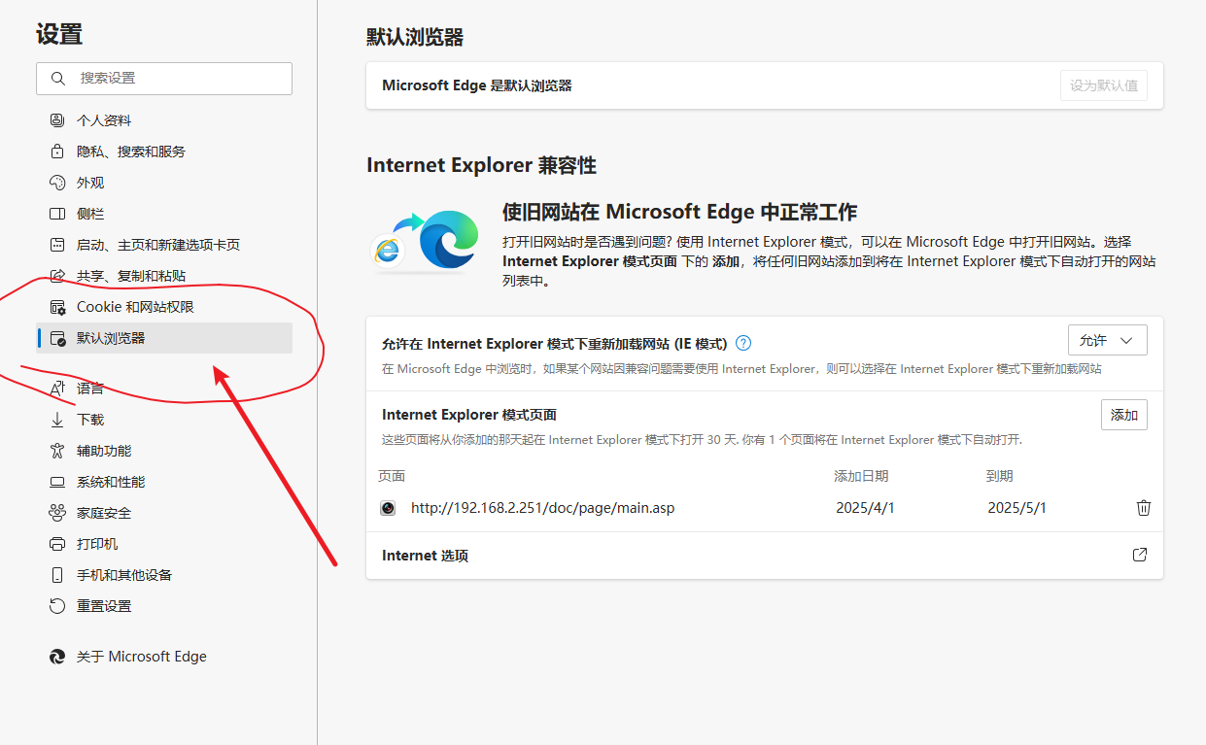Click the magnifier icon in search box
Screen dimensions: 1206x745
(x=58, y=79)
